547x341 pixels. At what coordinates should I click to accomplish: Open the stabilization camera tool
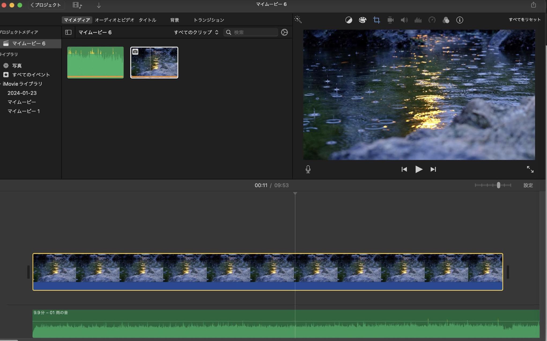pyautogui.click(x=390, y=20)
